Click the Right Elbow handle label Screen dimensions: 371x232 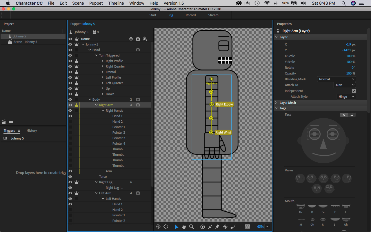pyautogui.click(x=224, y=104)
